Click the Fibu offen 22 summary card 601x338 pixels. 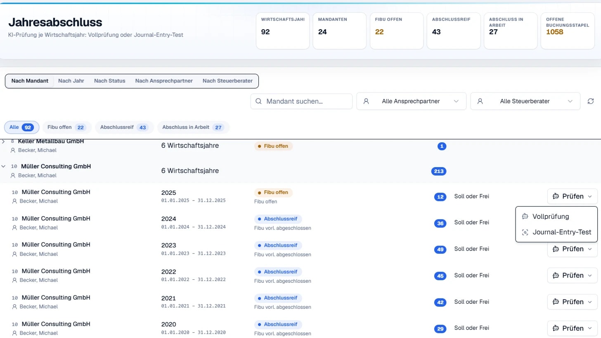tap(397, 31)
